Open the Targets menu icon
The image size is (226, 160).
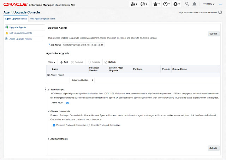pyautogui.click(x=144, y=4)
